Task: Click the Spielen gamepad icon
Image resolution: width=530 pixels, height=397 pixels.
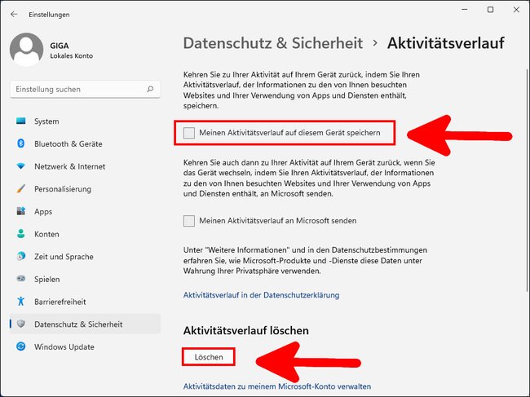Action: click(21, 279)
